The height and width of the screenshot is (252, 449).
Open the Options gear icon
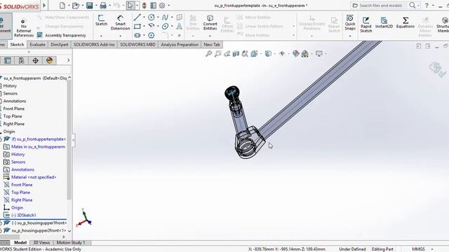[162, 6]
